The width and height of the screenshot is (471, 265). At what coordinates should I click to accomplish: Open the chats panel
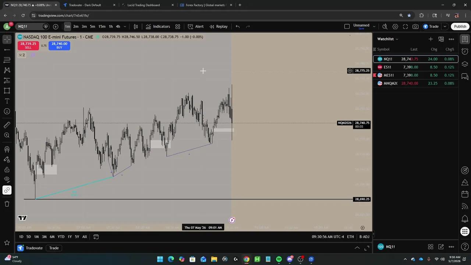tap(465, 77)
